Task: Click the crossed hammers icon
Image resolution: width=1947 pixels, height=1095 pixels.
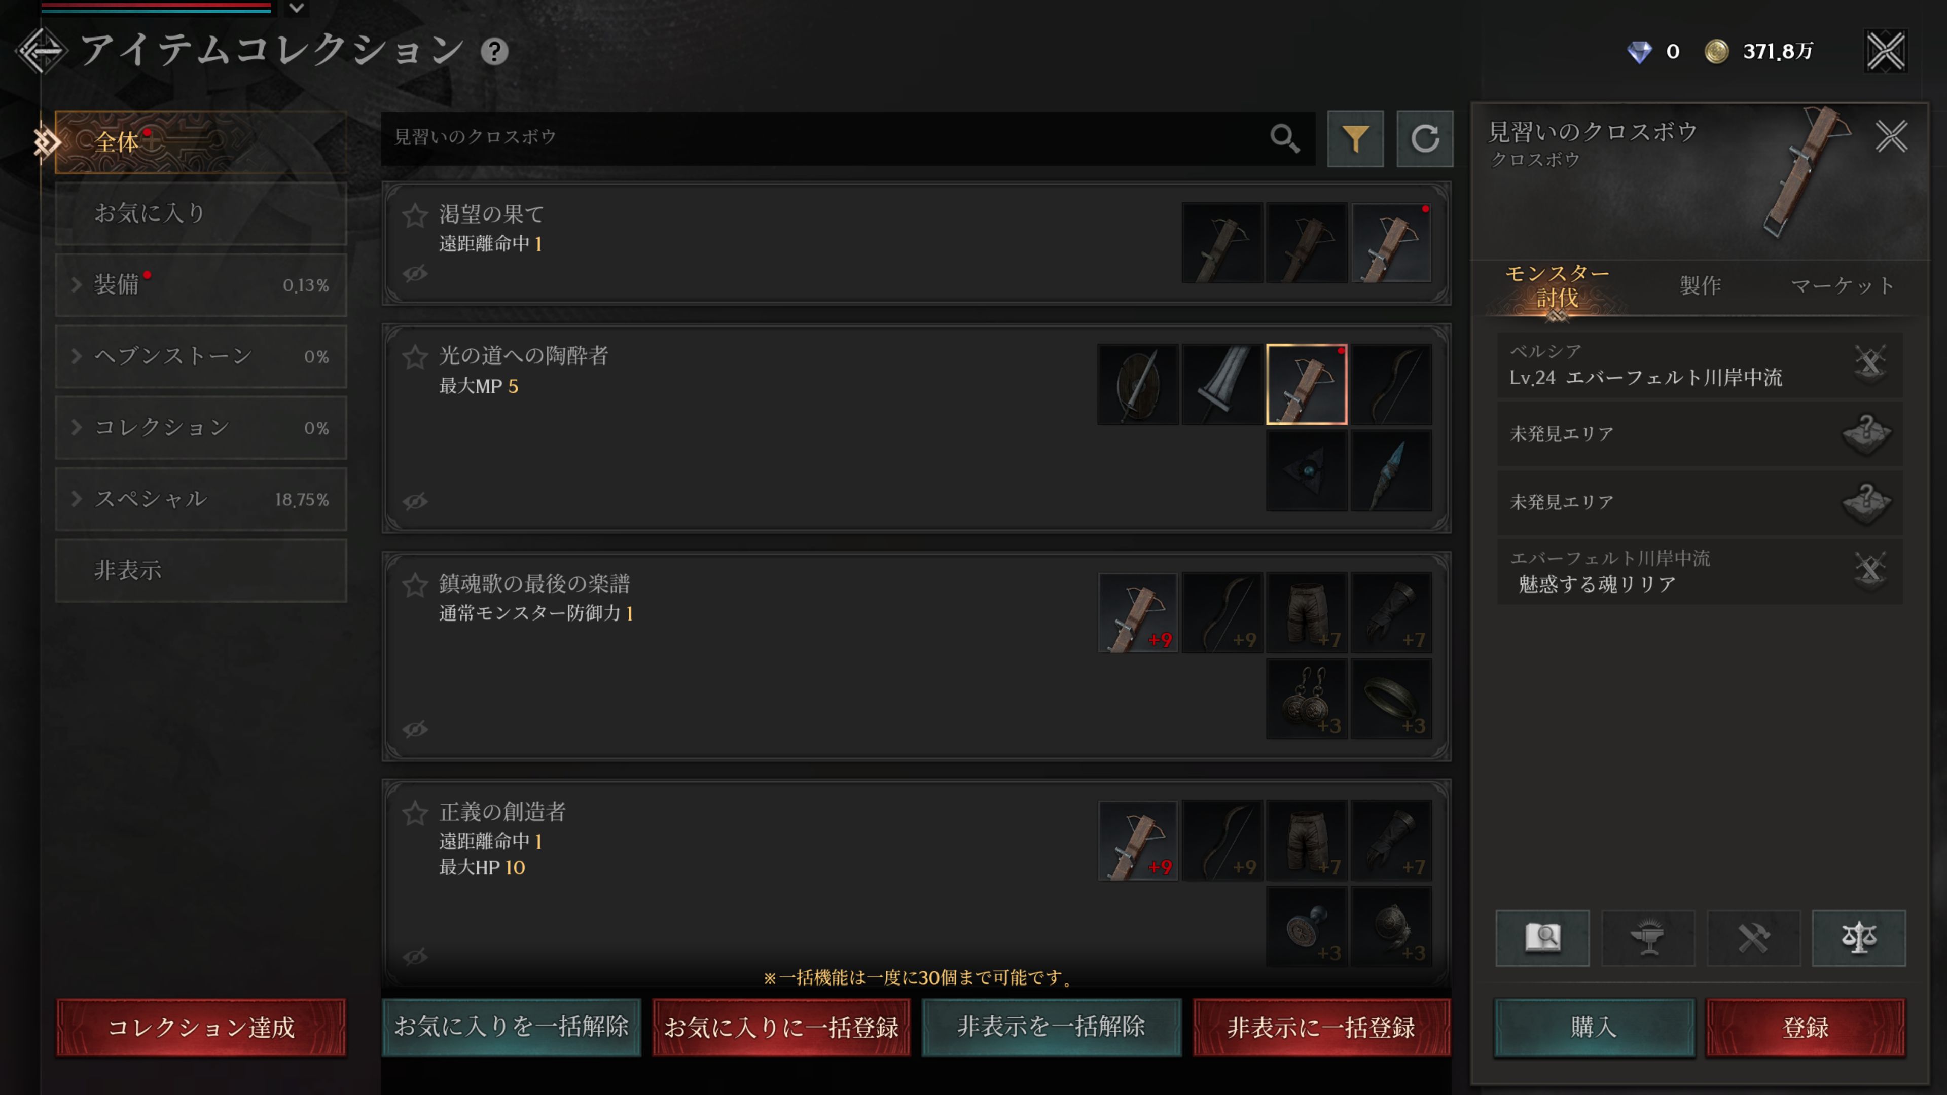Action: coord(1753,938)
